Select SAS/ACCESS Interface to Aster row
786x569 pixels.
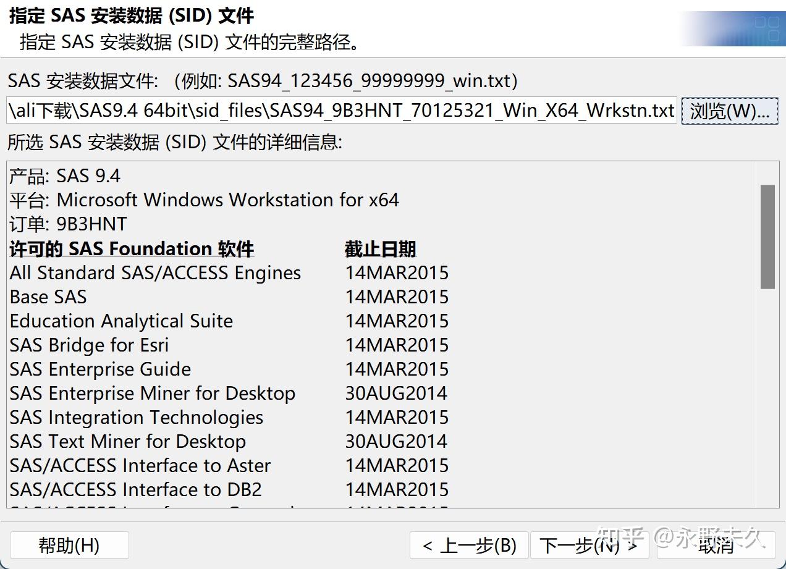[139, 465]
